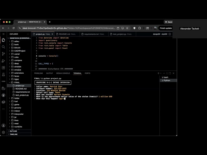Open the browser profile avatar

tap(155, 28)
